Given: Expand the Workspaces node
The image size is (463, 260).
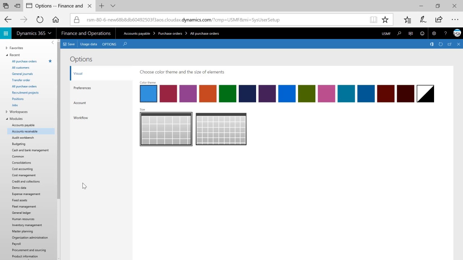Looking at the screenshot, I should point(7,112).
